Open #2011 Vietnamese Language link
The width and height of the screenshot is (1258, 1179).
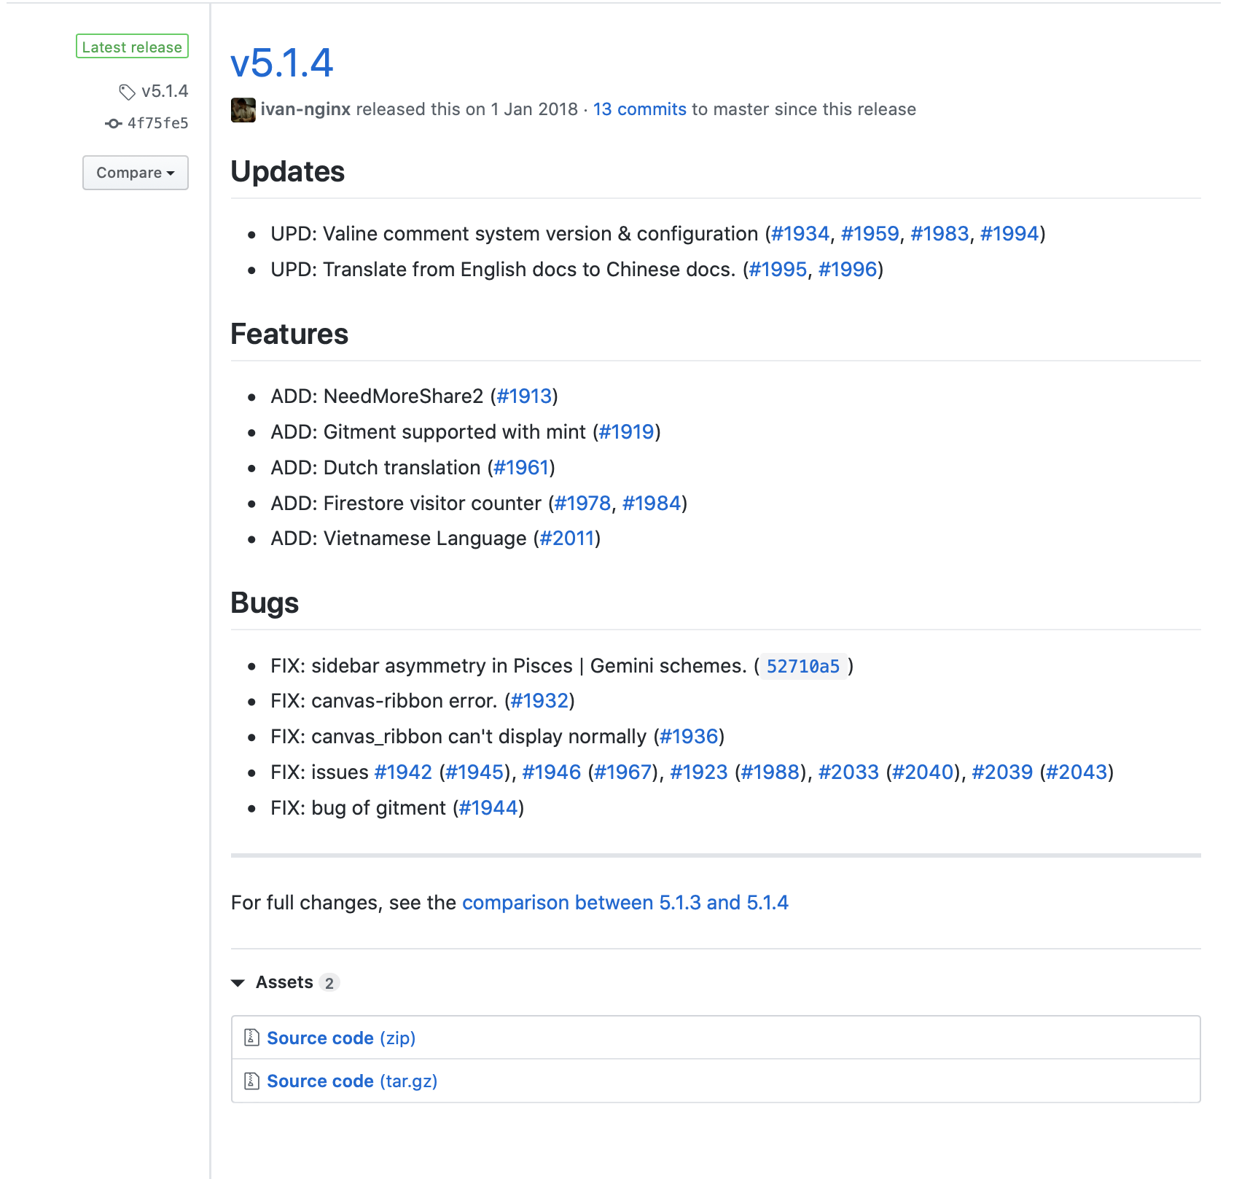[x=567, y=538]
